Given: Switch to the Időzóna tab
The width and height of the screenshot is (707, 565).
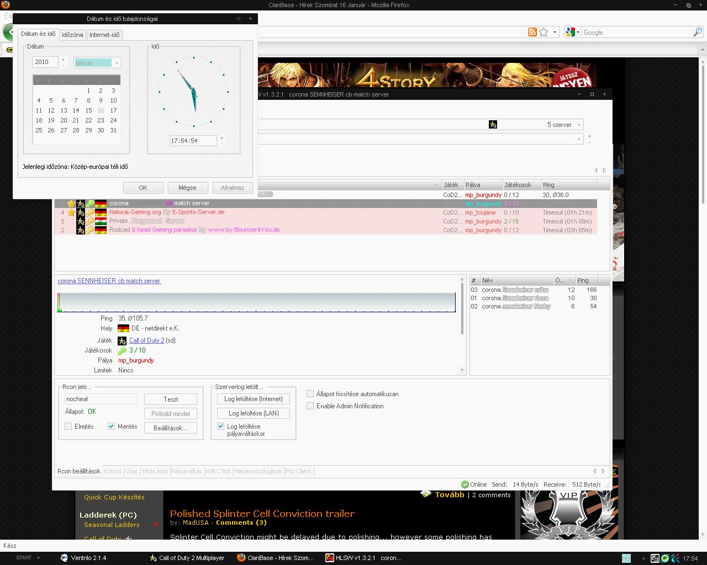Looking at the screenshot, I should coord(72,35).
